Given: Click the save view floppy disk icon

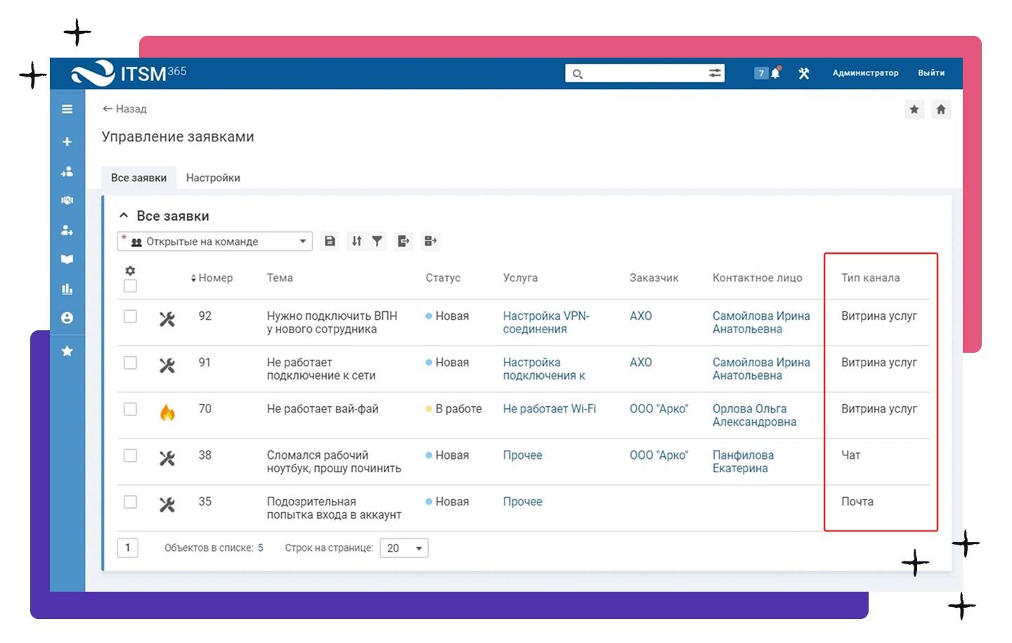Looking at the screenshot, I should pos(330,241).
